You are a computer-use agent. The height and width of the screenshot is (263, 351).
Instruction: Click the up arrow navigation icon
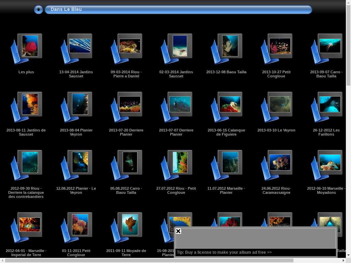click(x=38, y=10)
